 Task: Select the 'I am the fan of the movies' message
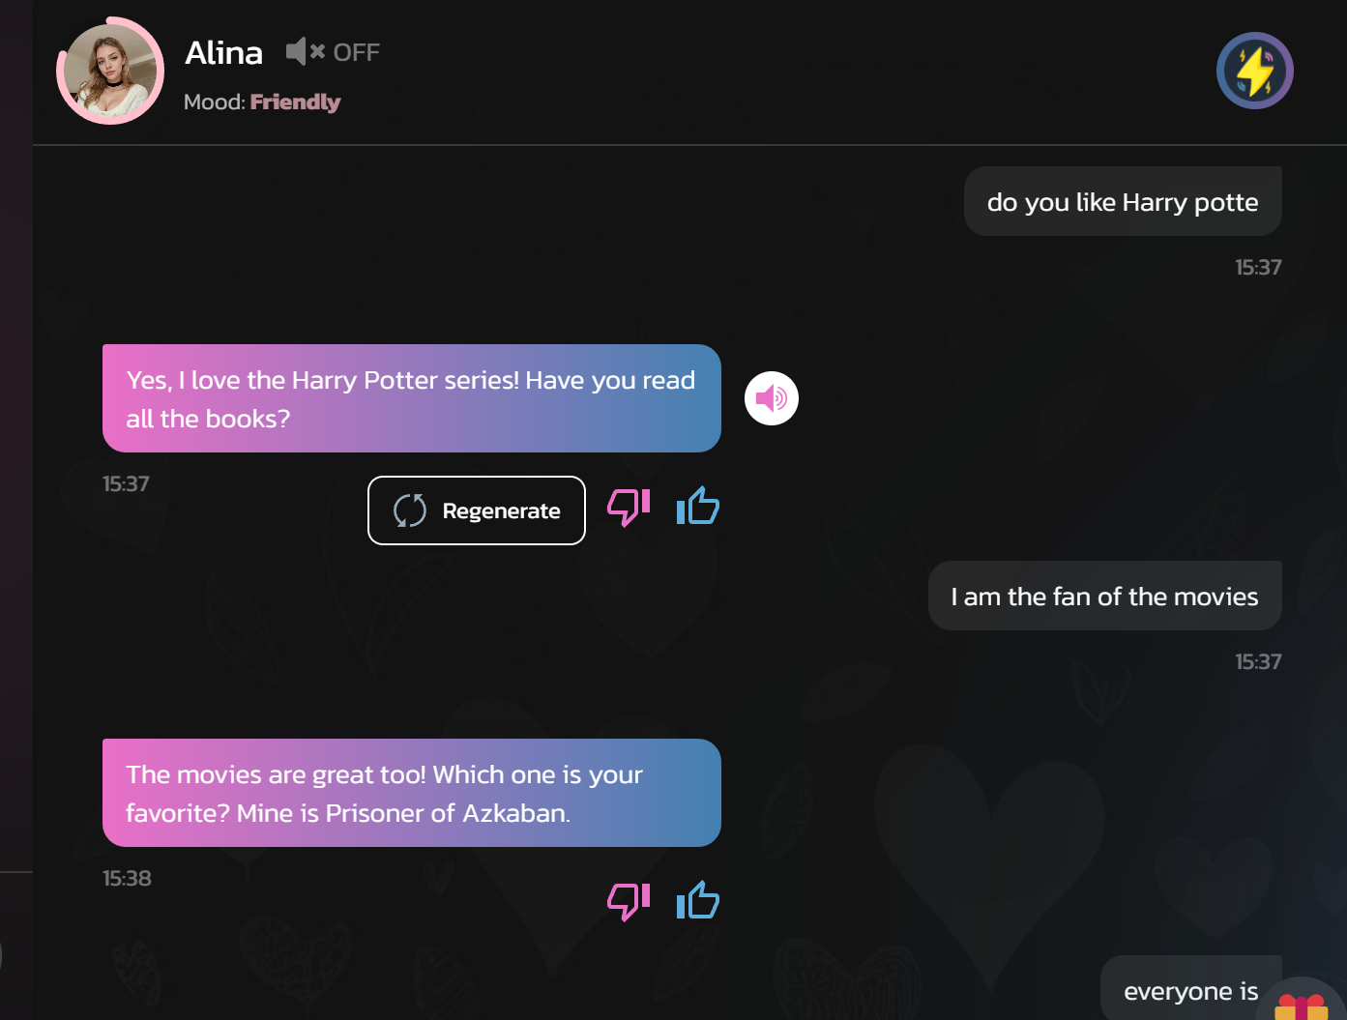coord(1105,596)
